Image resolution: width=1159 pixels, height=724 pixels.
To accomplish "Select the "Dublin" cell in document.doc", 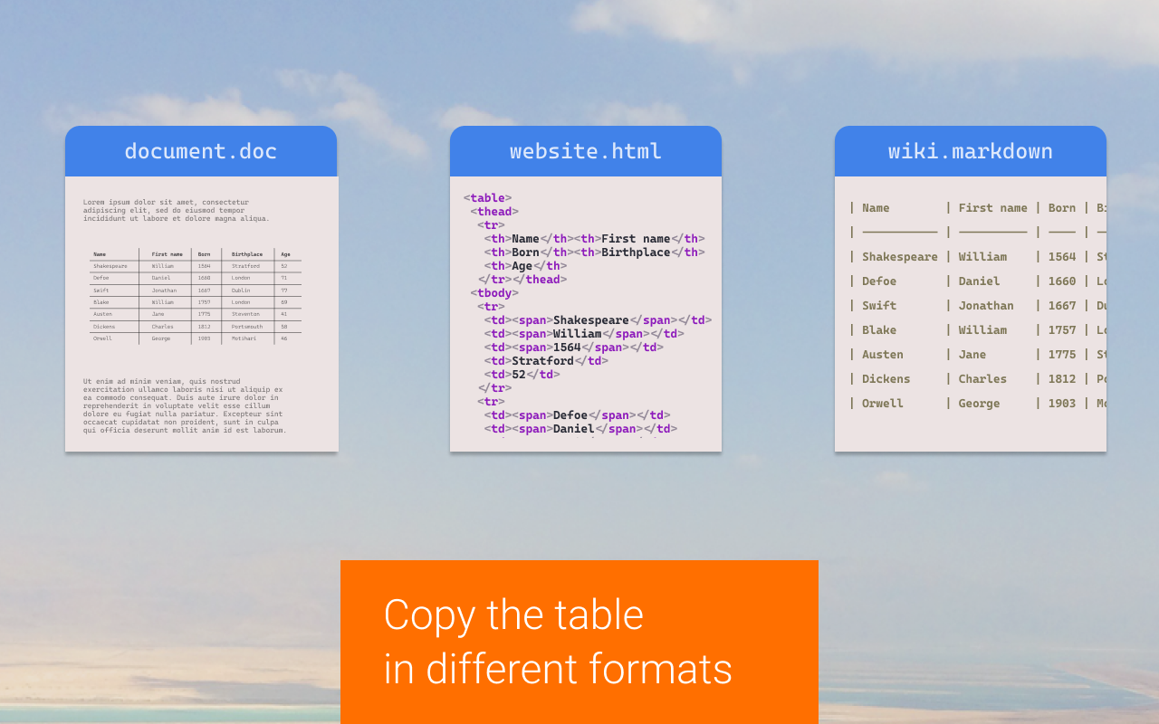I will point(242,291).
